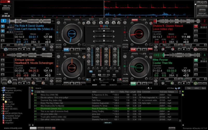Toggle play/pause on deck 4
The width and height of the screenshot is (208, 130).
click(x=145, y=83)
